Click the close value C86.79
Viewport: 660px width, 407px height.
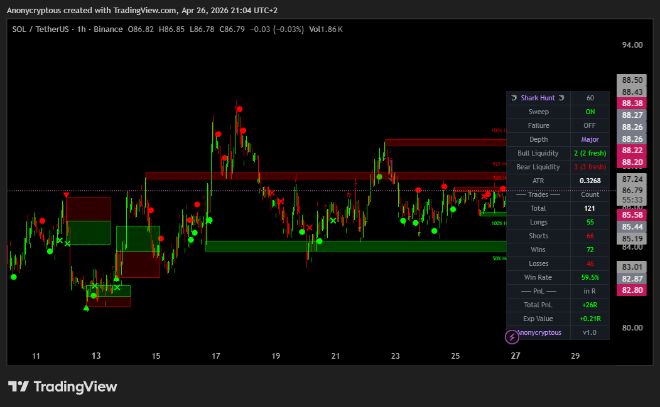[x=232, y=29]
